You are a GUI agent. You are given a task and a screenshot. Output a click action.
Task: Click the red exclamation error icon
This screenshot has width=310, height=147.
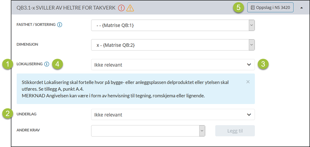tap(121, 8)
